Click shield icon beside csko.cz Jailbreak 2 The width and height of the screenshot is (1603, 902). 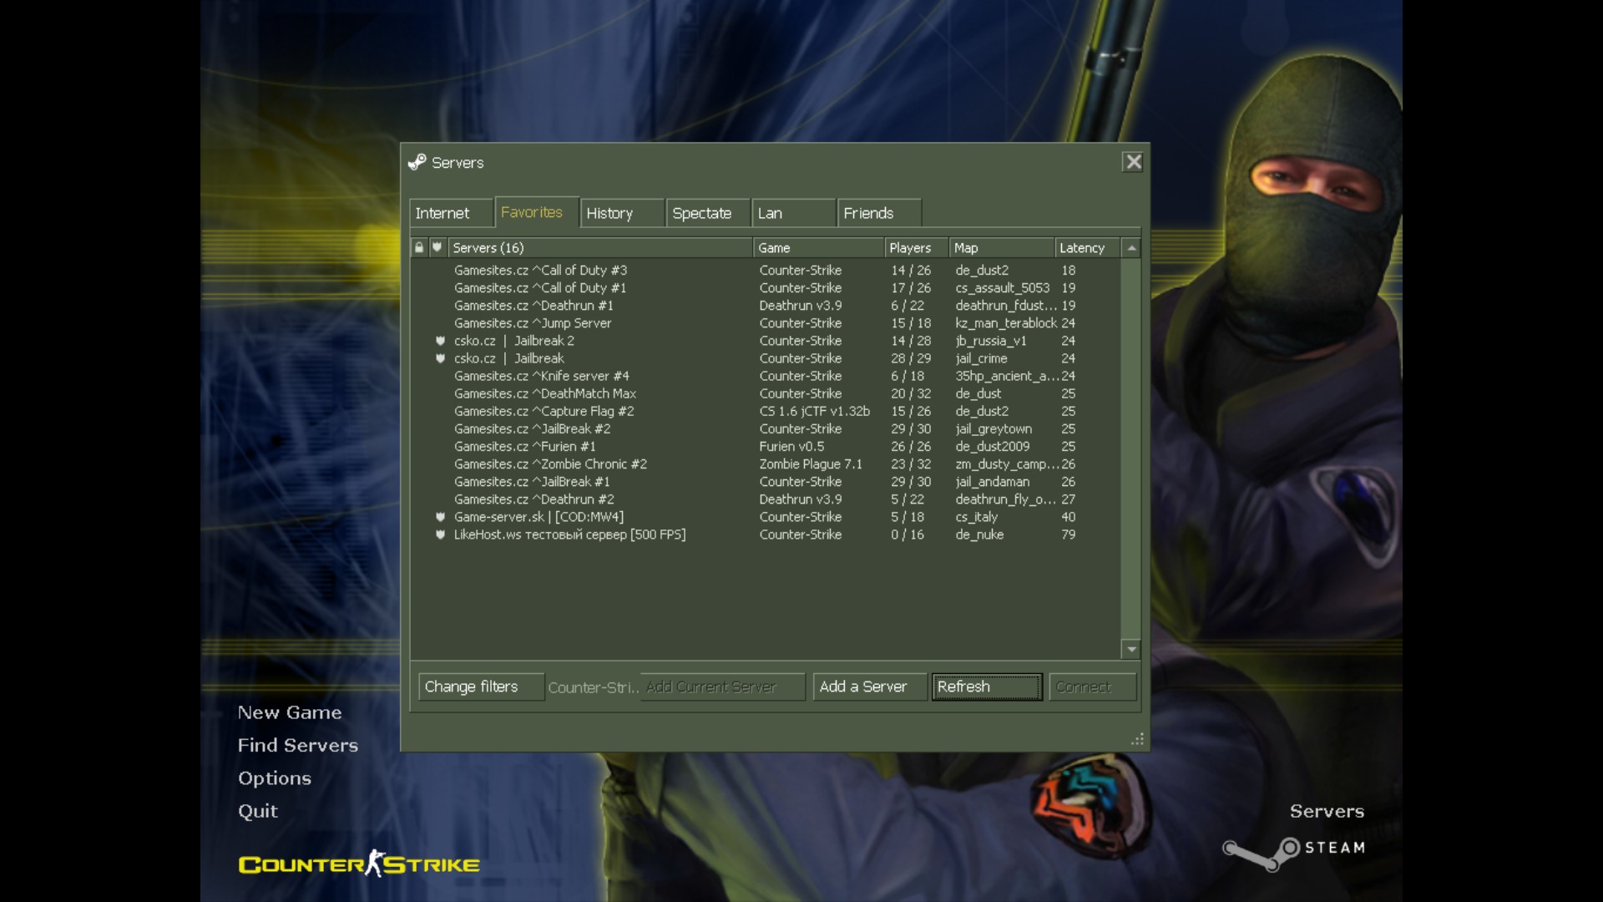(440, 341)
